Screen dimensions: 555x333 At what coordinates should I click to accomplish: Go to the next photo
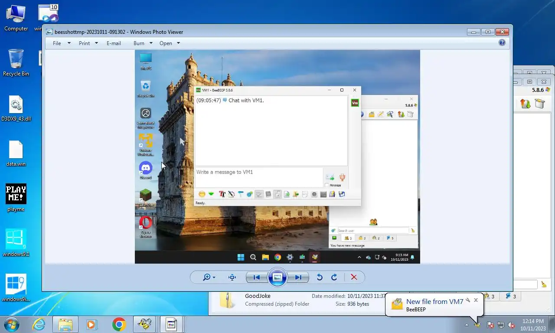point(298,277)
